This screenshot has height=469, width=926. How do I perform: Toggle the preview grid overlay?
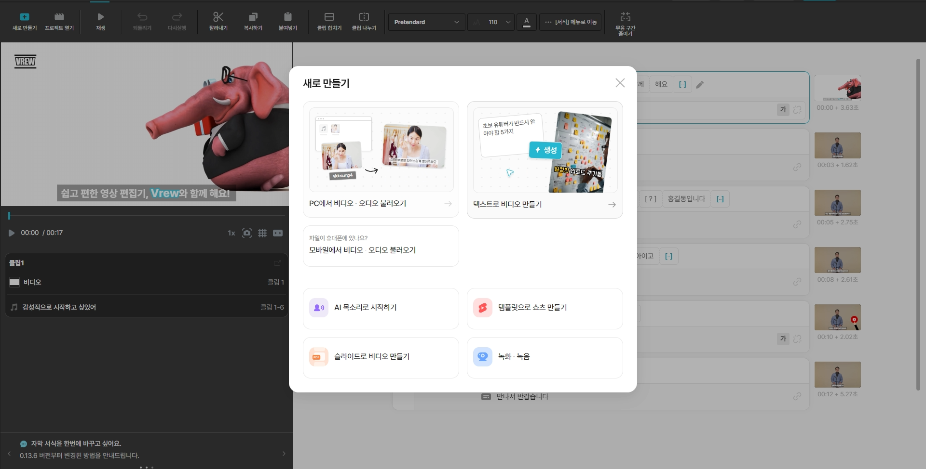coord(262,233)
